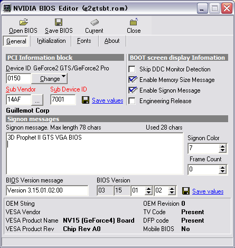
Task: Click the BIOS Version field showing 15
Action: [x=122, y=190]
